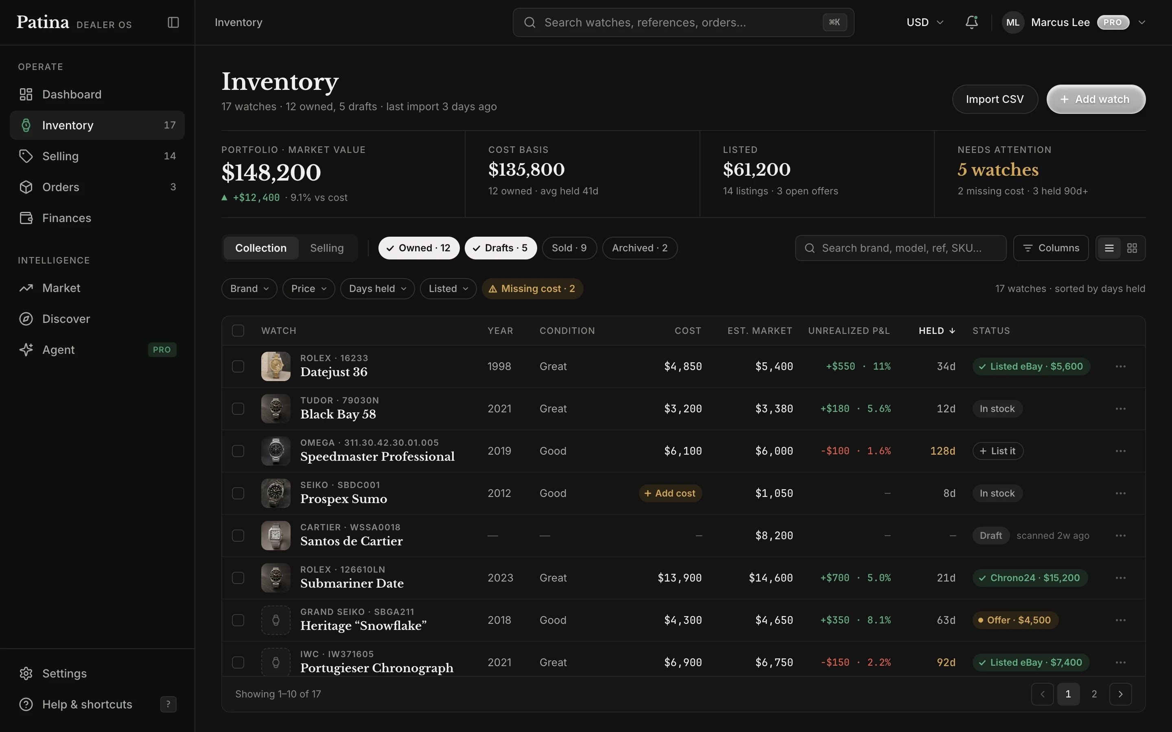Expand the Marcus Lee account menu chevron
1172x732 pixels.
(1141, 22)
